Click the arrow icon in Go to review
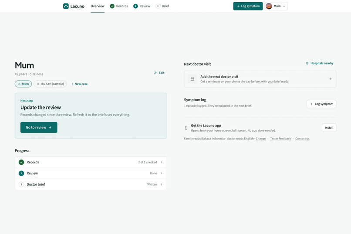351x234 pixels. [50, 127]
